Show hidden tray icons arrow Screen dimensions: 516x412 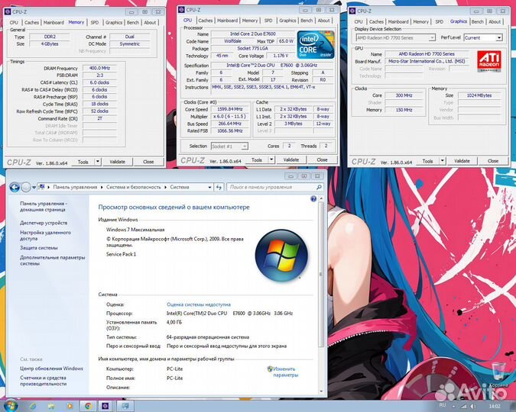[453, 407]
